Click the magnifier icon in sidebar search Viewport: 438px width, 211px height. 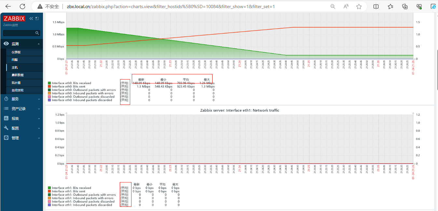37,33
